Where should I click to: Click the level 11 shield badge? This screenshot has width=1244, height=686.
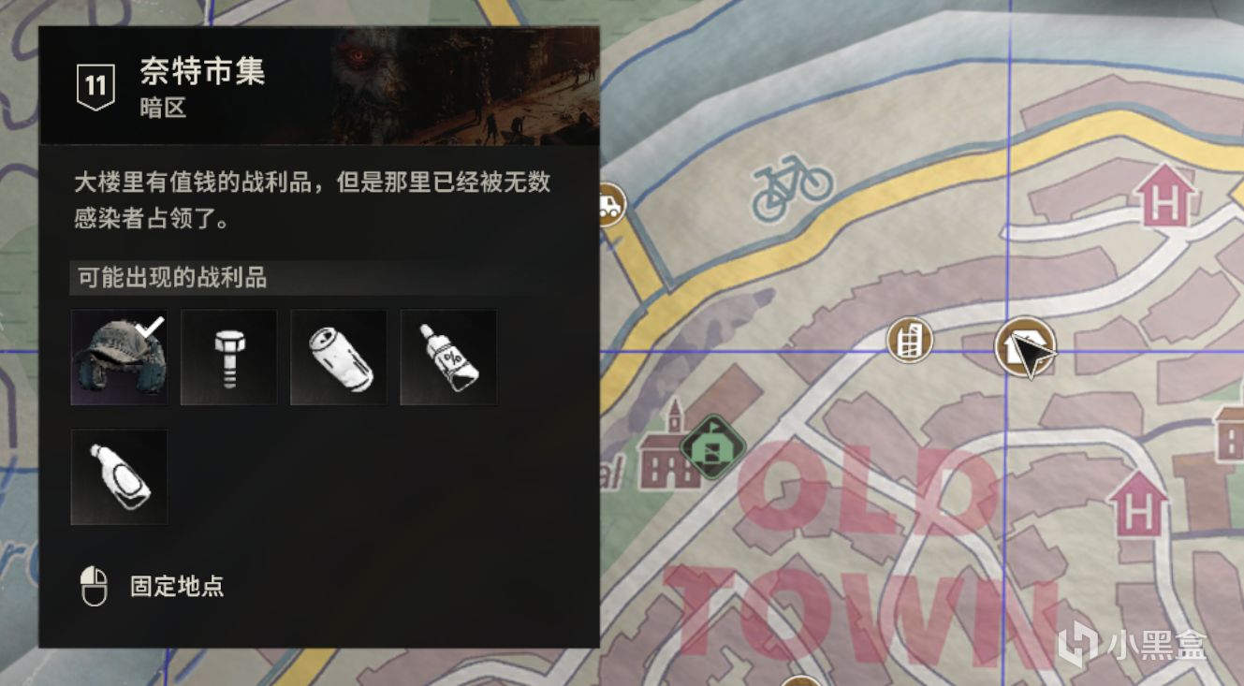pyautogui.click(x=95, y=88)
